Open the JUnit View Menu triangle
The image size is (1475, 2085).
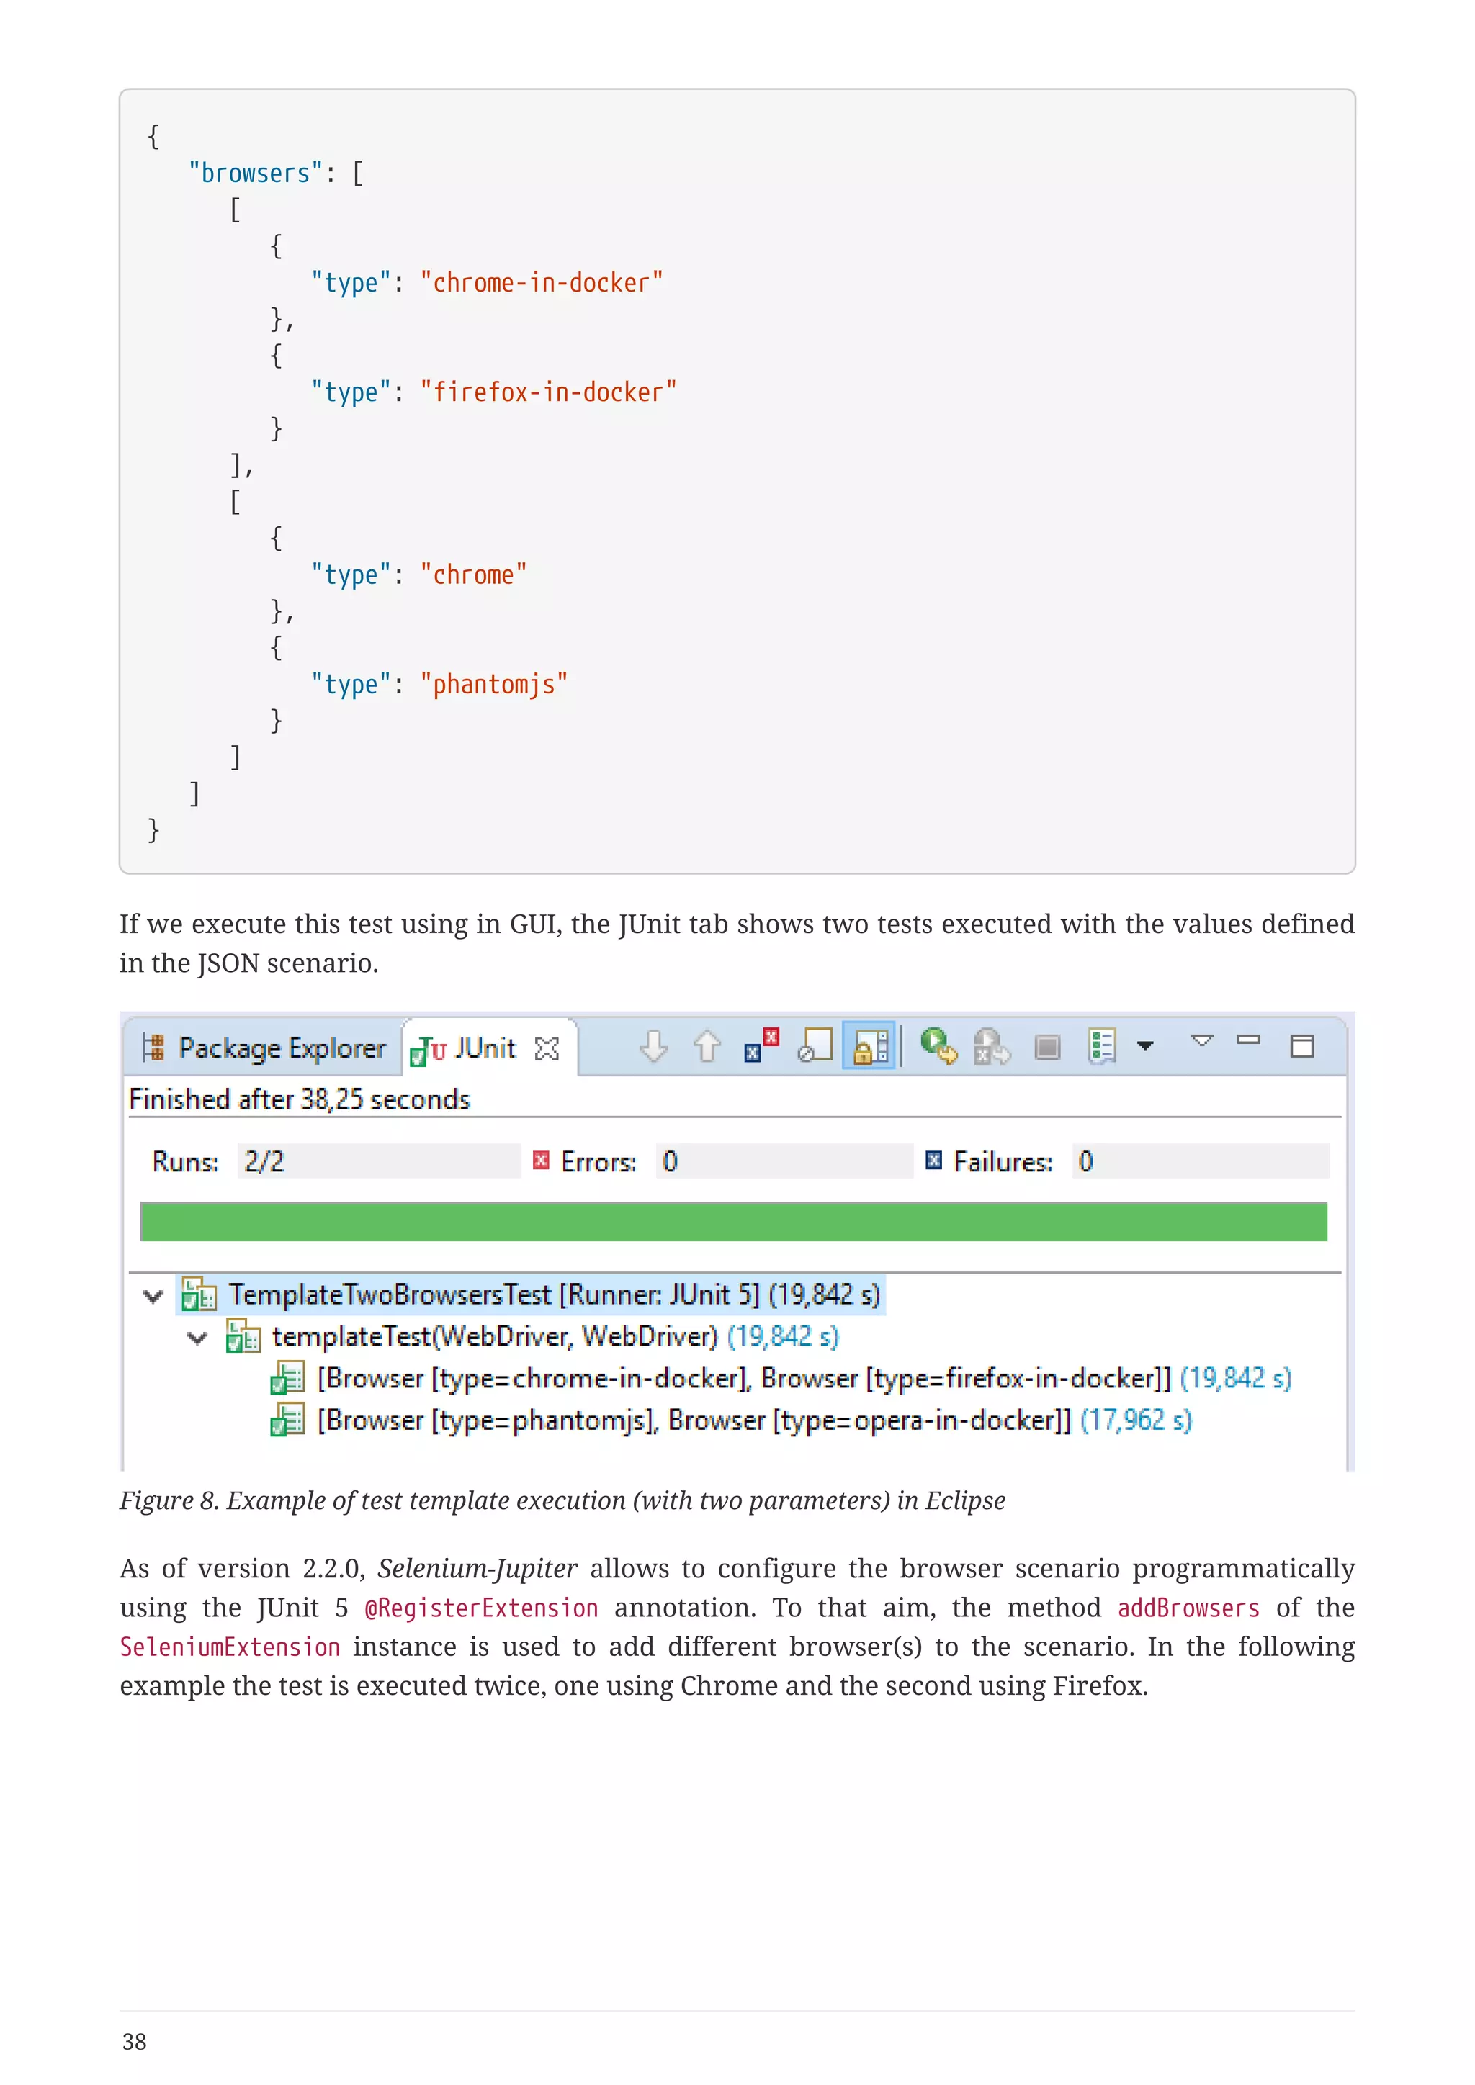pos(1201,1040)
